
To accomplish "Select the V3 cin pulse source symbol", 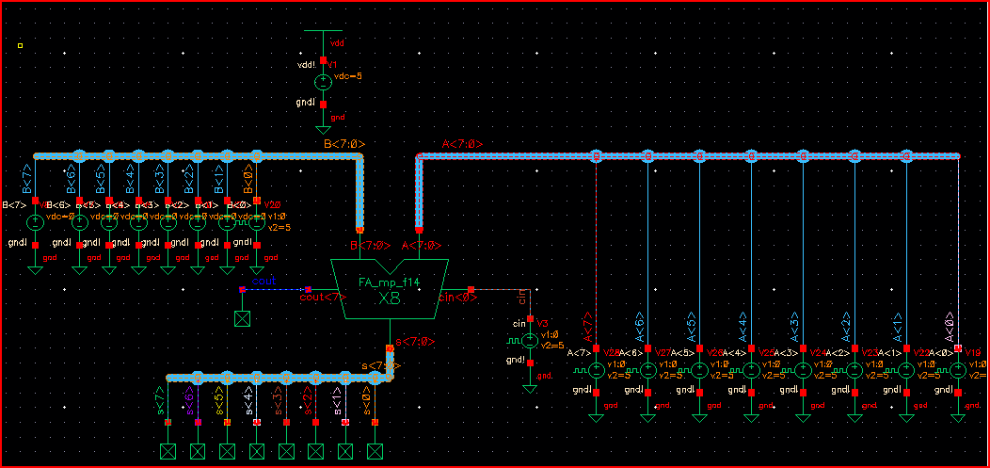I will pos(530,341).
